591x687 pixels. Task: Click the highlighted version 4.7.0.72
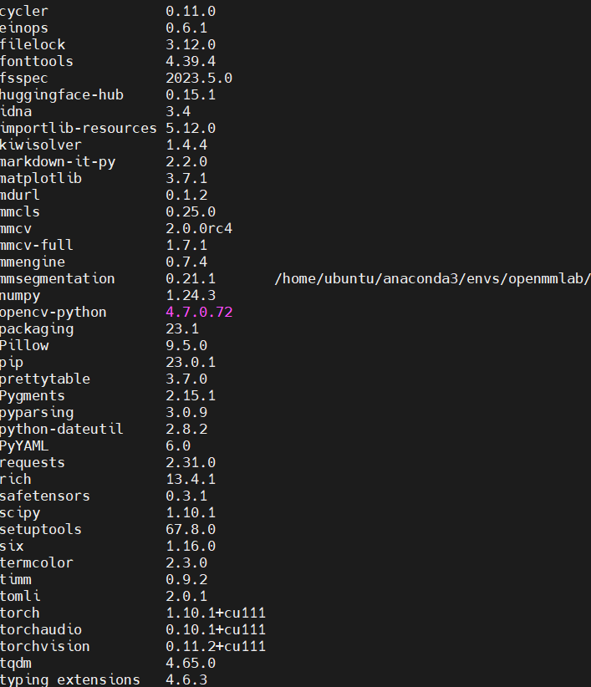(x=199, y=312)
